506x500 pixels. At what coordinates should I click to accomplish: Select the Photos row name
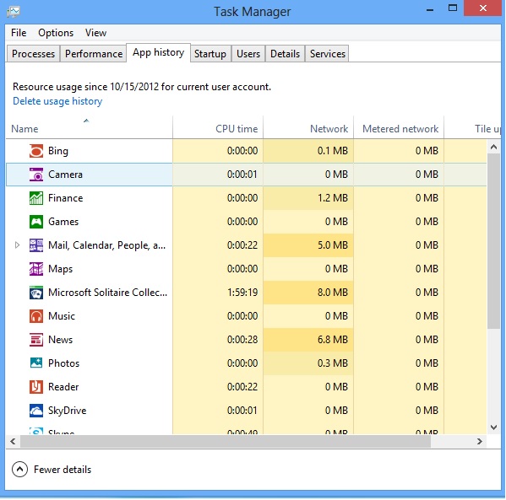click(63, 363)
